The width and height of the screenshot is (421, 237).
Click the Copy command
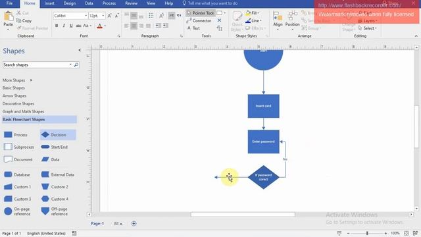24,20
